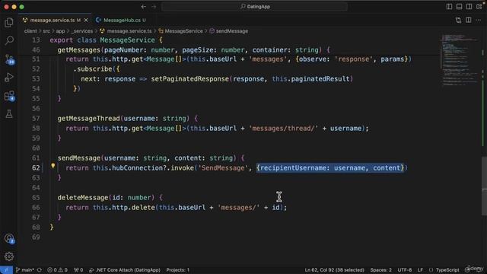This screenshot has width=487, height=274.
Task: Change file encoding via 'UTF-8'
Action: pyautogui.click(x=405, y=270)
